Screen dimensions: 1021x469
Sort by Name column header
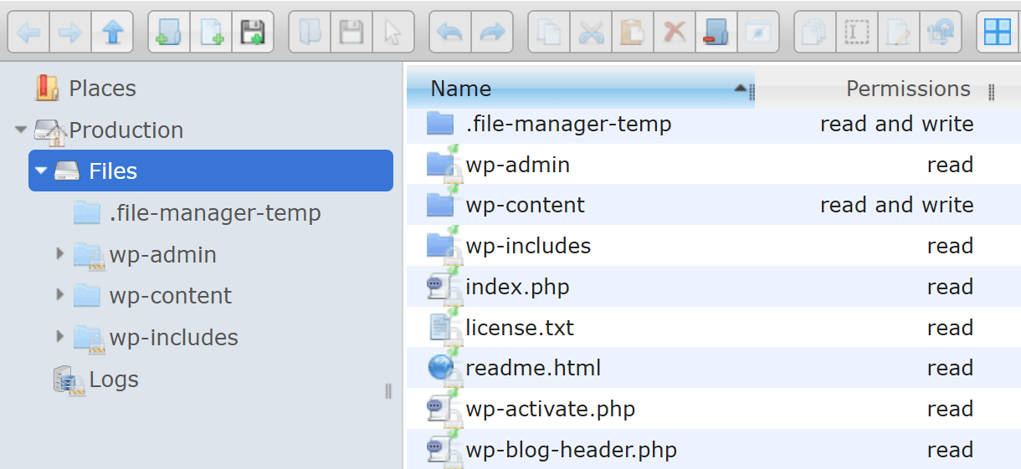point(579,89)
